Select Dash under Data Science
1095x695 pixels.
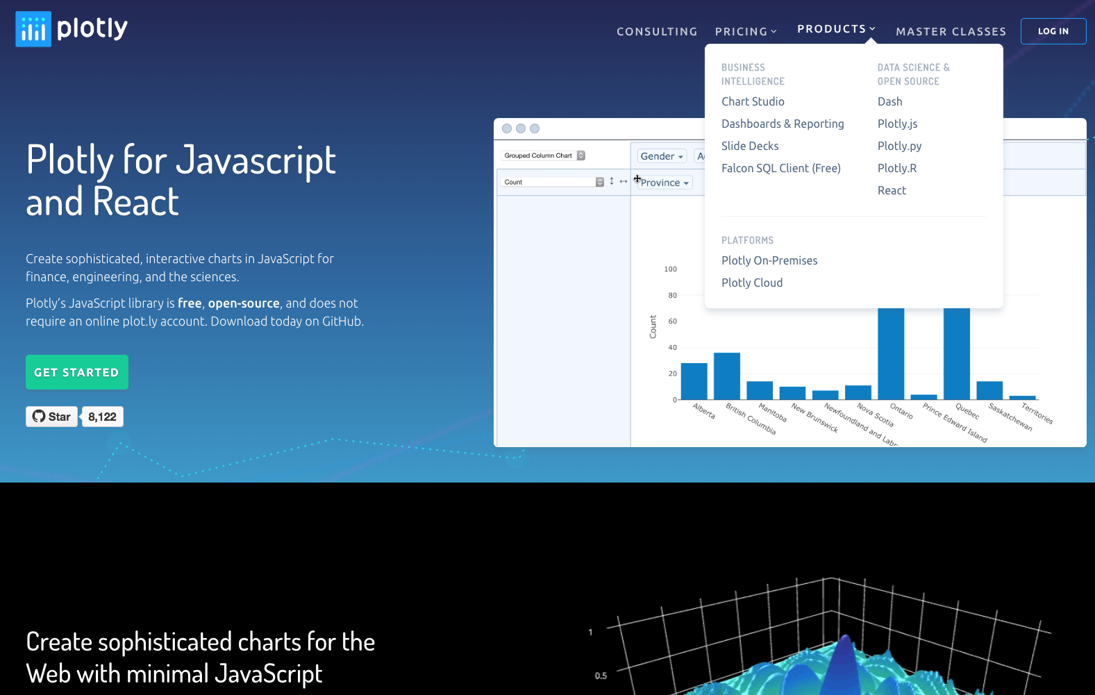tap(890, 101)
